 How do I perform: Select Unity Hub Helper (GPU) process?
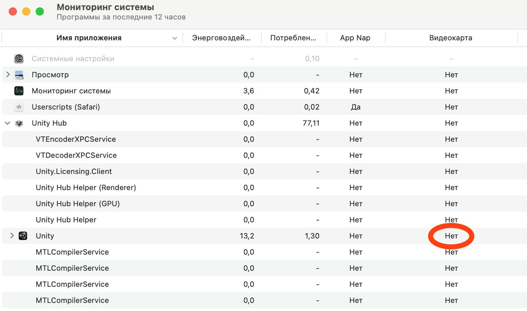pos(78,203)
